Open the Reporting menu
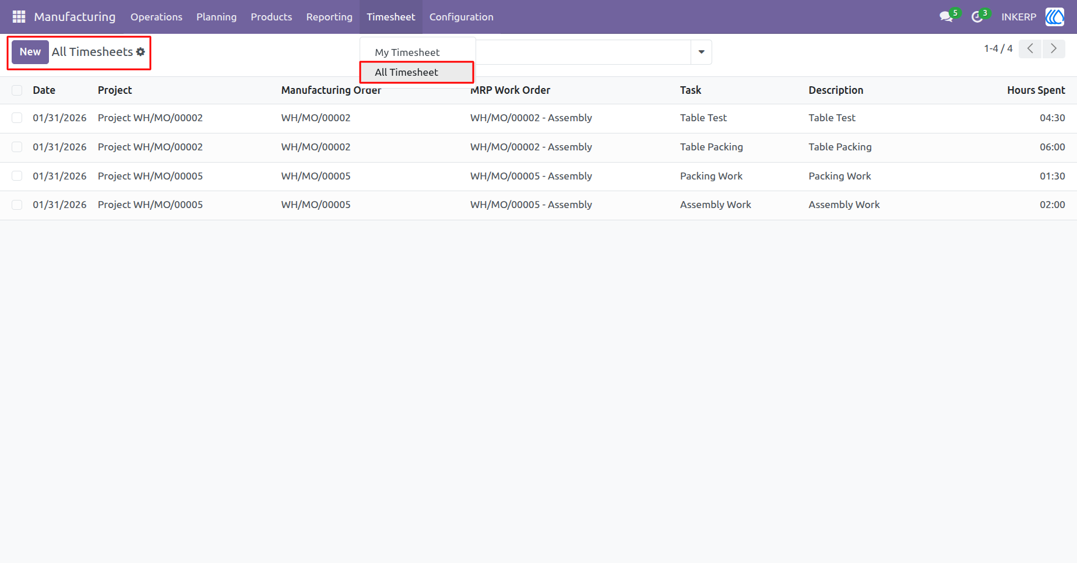 pyautogui.click(x=329, y=17)
